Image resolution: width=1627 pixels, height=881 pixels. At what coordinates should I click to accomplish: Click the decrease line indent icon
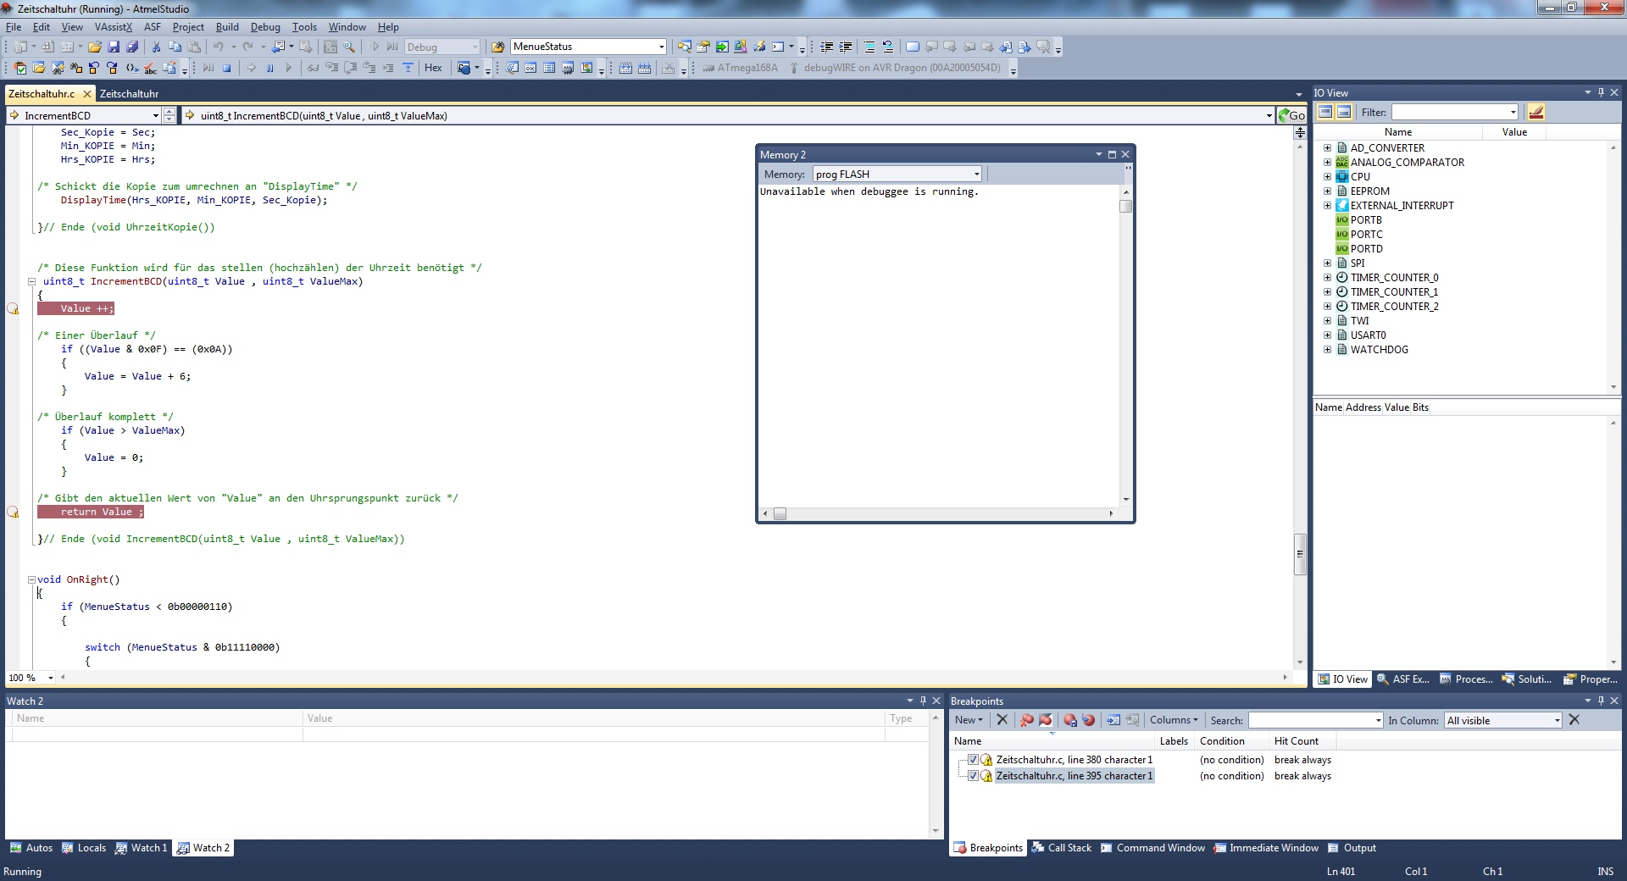826,47
